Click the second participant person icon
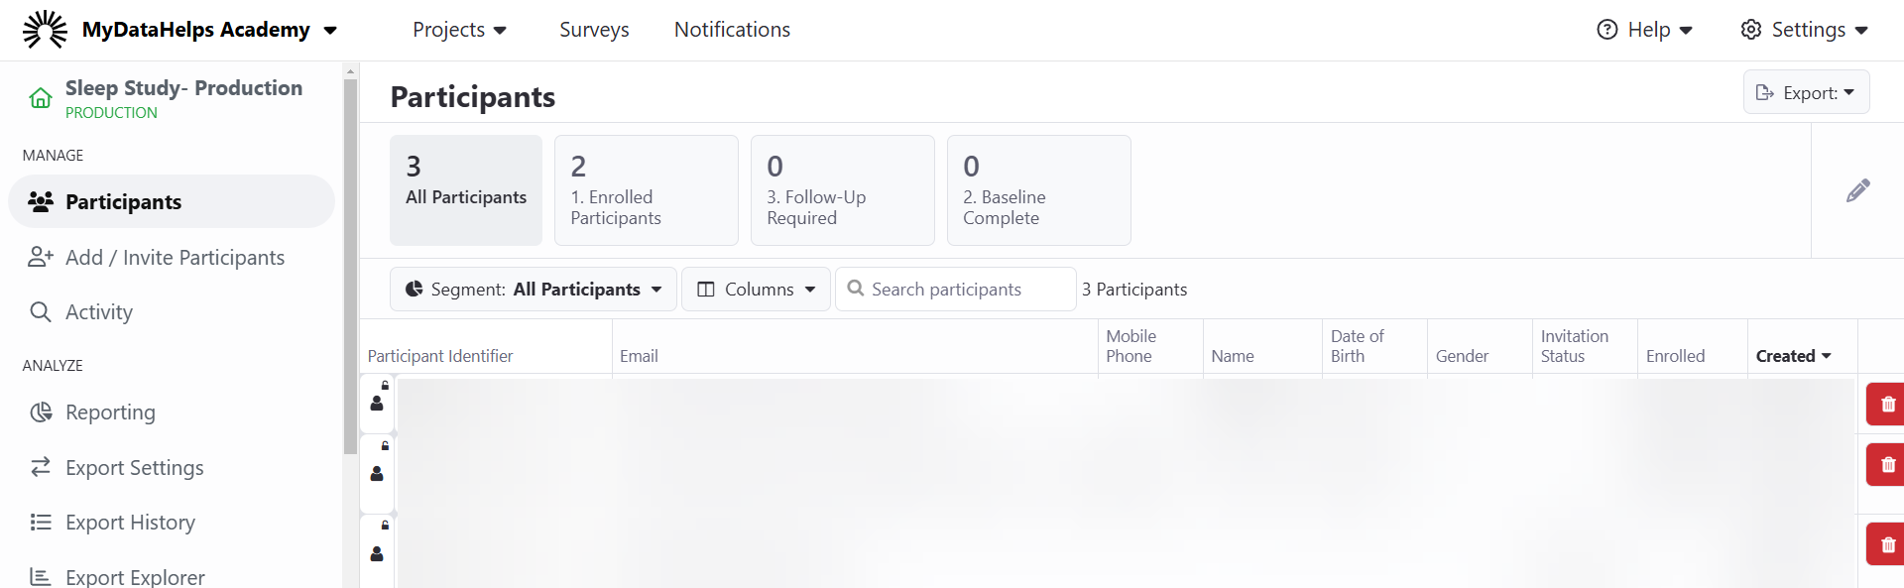Viewport: 1904px width, 588px height. 377,474
